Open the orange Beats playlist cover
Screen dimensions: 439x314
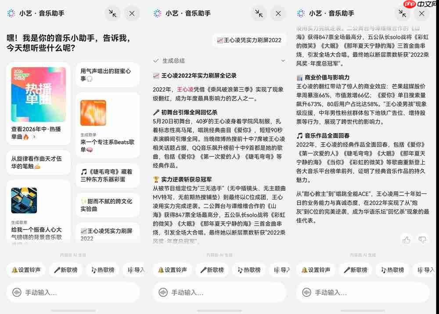point(93,113)
